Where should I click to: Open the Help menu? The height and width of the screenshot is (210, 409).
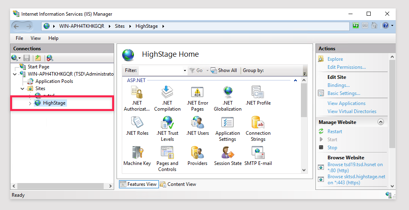click(x=53, y=38)
